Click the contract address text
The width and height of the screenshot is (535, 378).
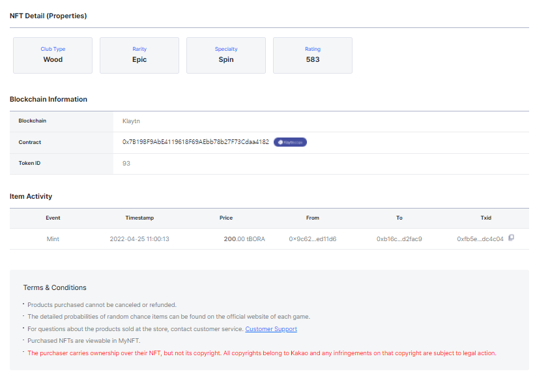[x=195, y=142]
